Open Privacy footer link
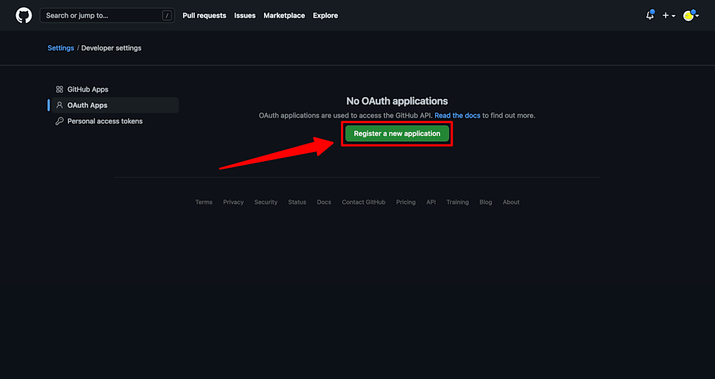Screen dimensions: 715x379 [234, 202]
